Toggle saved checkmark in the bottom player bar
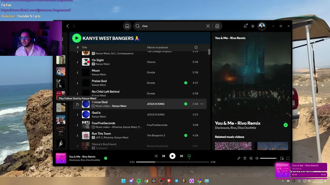The image size is (330, 185). click(105, 158)
